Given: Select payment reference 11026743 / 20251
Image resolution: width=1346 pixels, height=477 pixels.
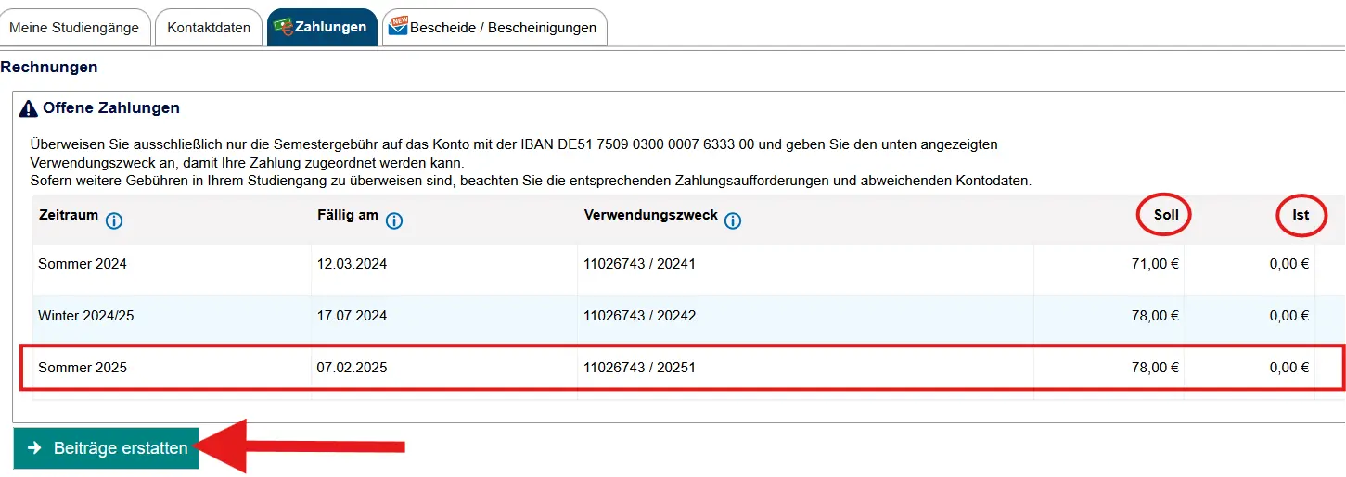Looking at the screenshot, I should [639, 368].
